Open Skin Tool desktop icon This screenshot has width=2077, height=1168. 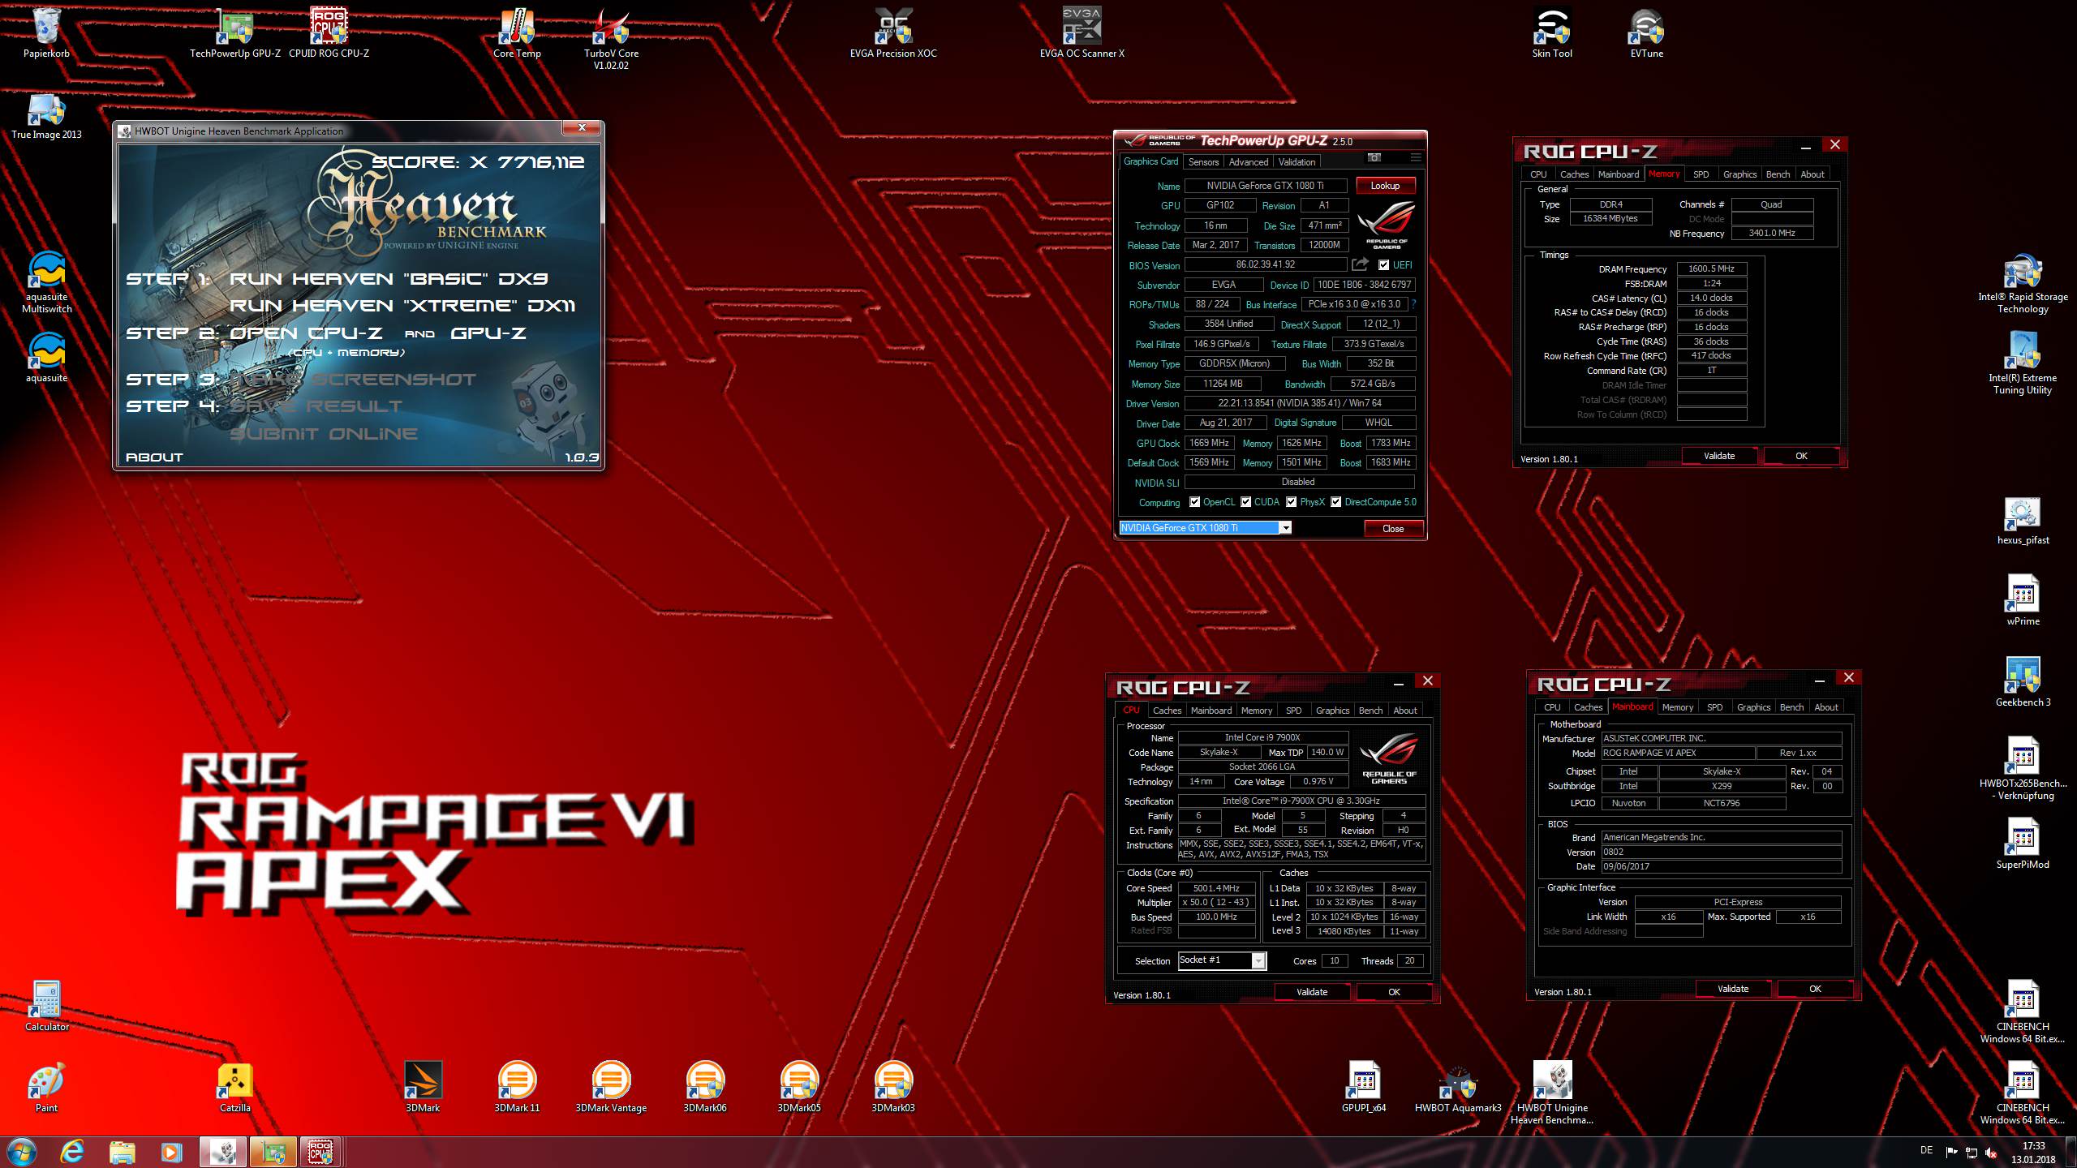tap(1552, 33)
